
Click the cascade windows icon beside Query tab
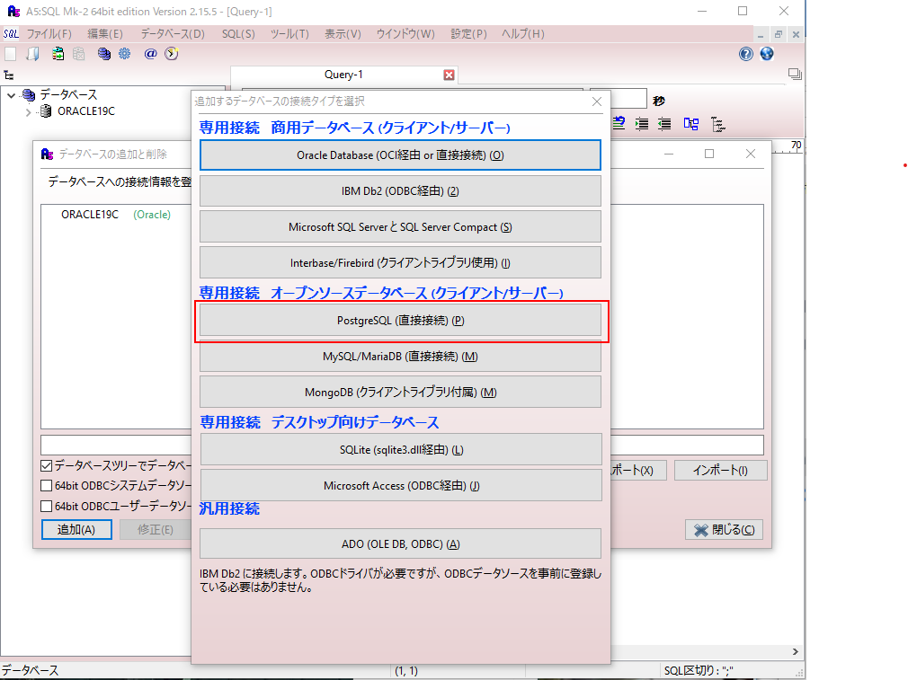point(794,75)
